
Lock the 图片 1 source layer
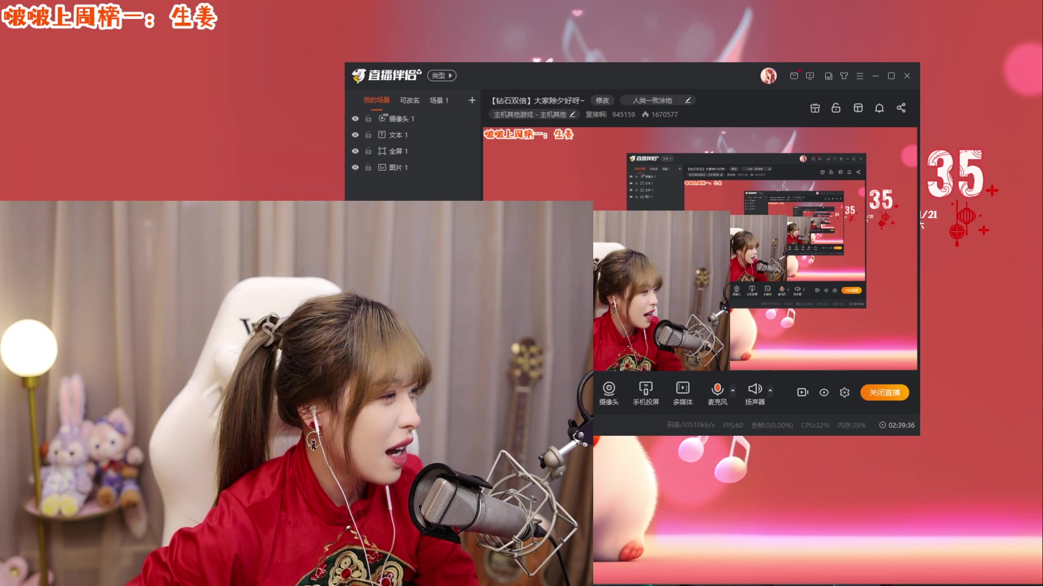coord(368,168)
